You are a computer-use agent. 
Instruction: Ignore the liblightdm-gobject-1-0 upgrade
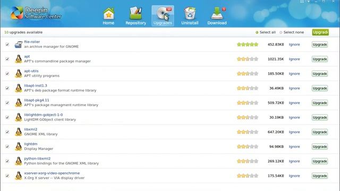tap(294, 117)
